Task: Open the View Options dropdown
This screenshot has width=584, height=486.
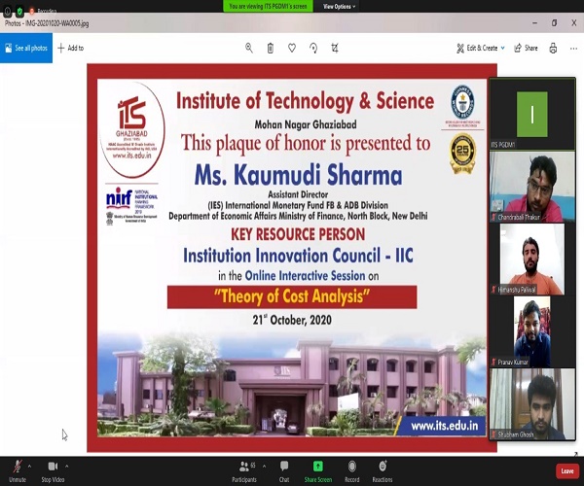Action: pos(339,7)
